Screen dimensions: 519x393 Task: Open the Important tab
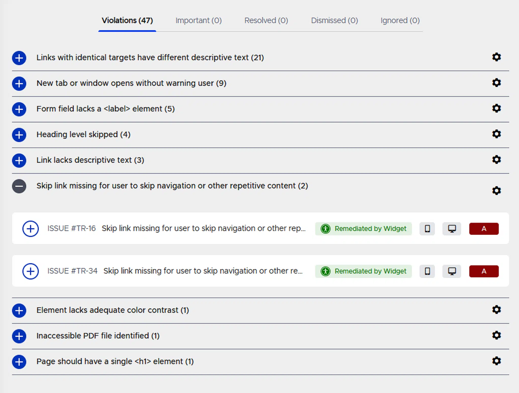click(x=198, y=20)
